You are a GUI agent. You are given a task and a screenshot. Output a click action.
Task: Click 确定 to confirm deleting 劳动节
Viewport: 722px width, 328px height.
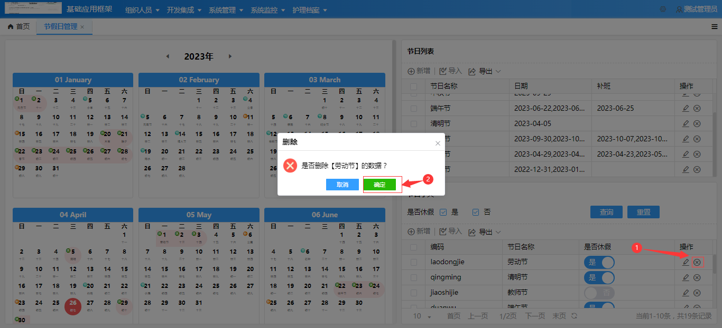tap(381, 184)
